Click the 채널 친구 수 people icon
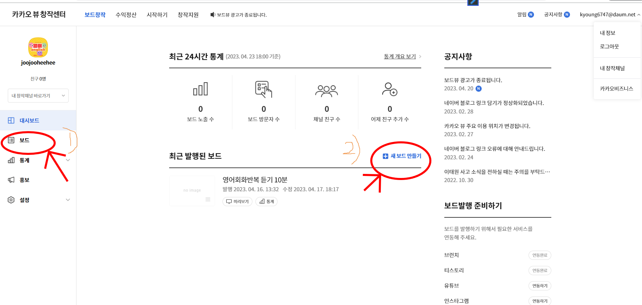The height and width of the screenshot is (305, 642). pyautogui.click(x=327, y=91)
